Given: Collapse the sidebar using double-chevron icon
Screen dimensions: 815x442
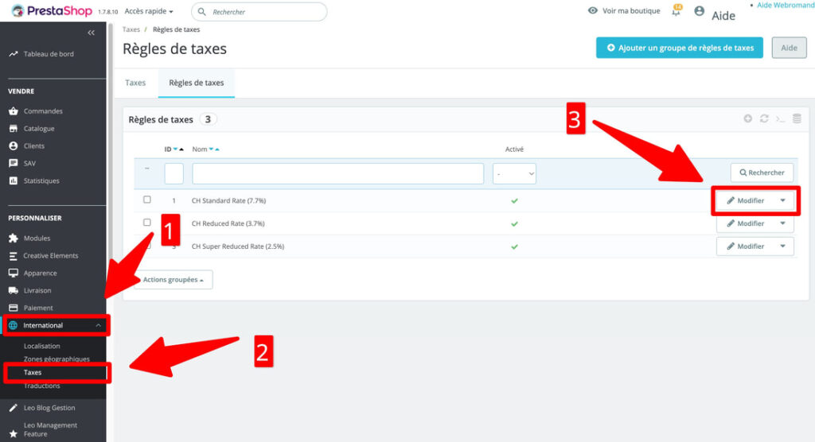Looking at the screenshot, I should pyautogui.click(x=91, y=33).
